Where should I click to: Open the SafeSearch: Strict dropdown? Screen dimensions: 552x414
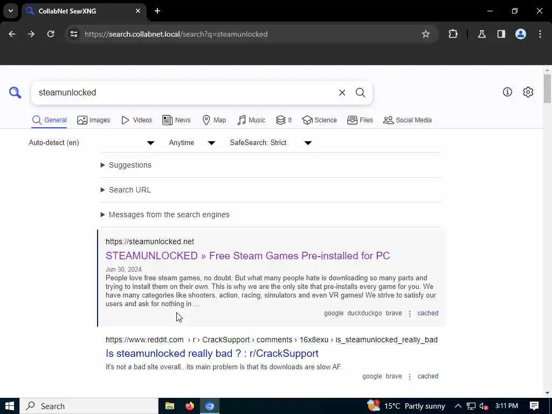click(271, 142)
